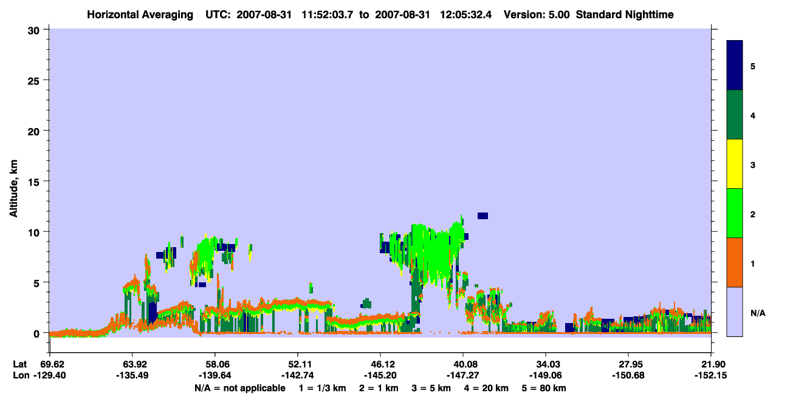790x405 pixels.
Task: Click the y-axis tick label 10
Action: click(x=35, y=232)
